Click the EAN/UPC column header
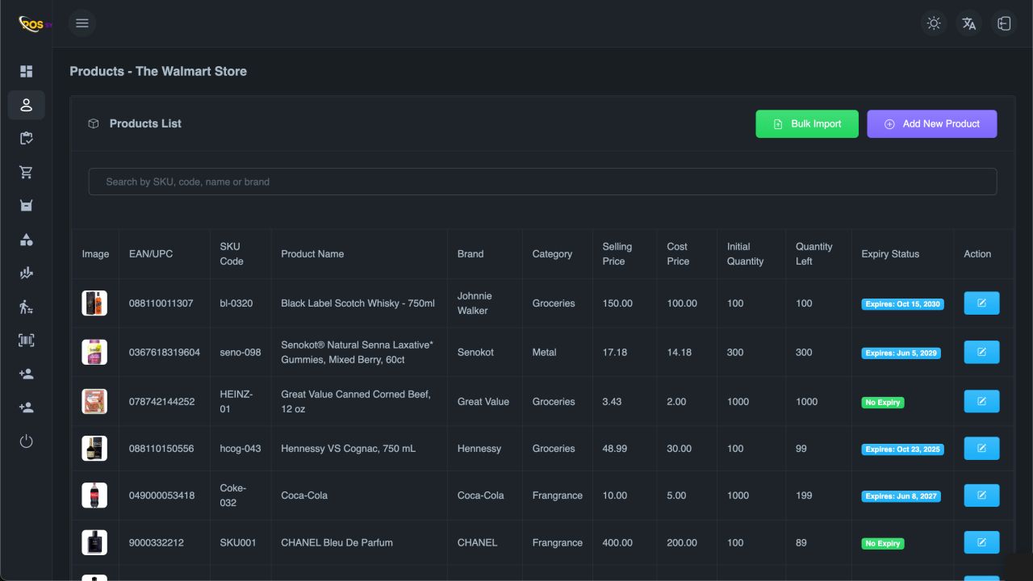This screenshot has width=1033, height=581. point(151,254)
